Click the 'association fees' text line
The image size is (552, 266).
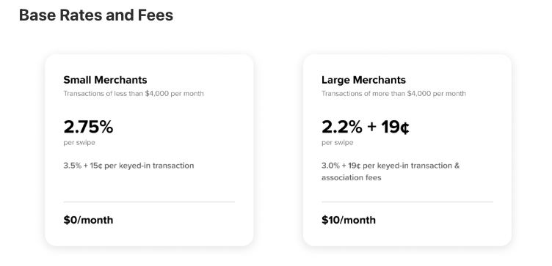[x=352, y=177]
